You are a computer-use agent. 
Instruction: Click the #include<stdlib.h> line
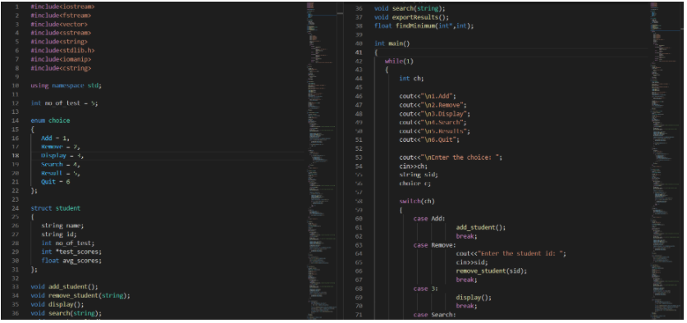click(62, 51)
